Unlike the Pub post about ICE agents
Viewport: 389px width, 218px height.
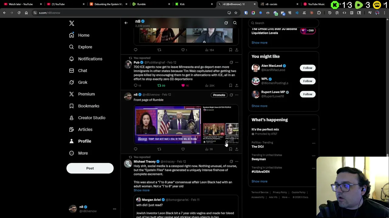[x=185, y=85]
